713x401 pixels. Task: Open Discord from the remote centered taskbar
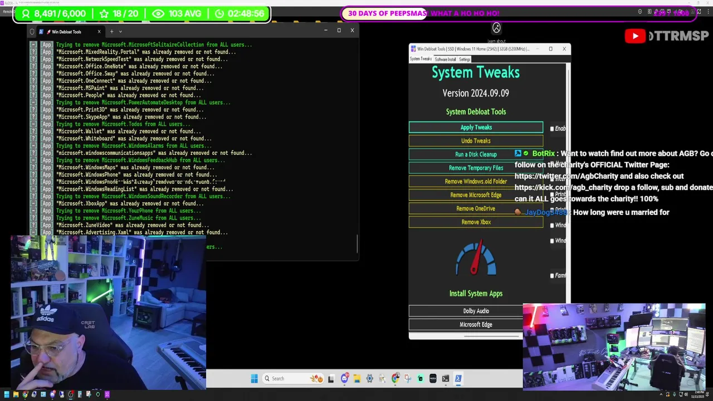pyautogui.click(x=344, y=378)
